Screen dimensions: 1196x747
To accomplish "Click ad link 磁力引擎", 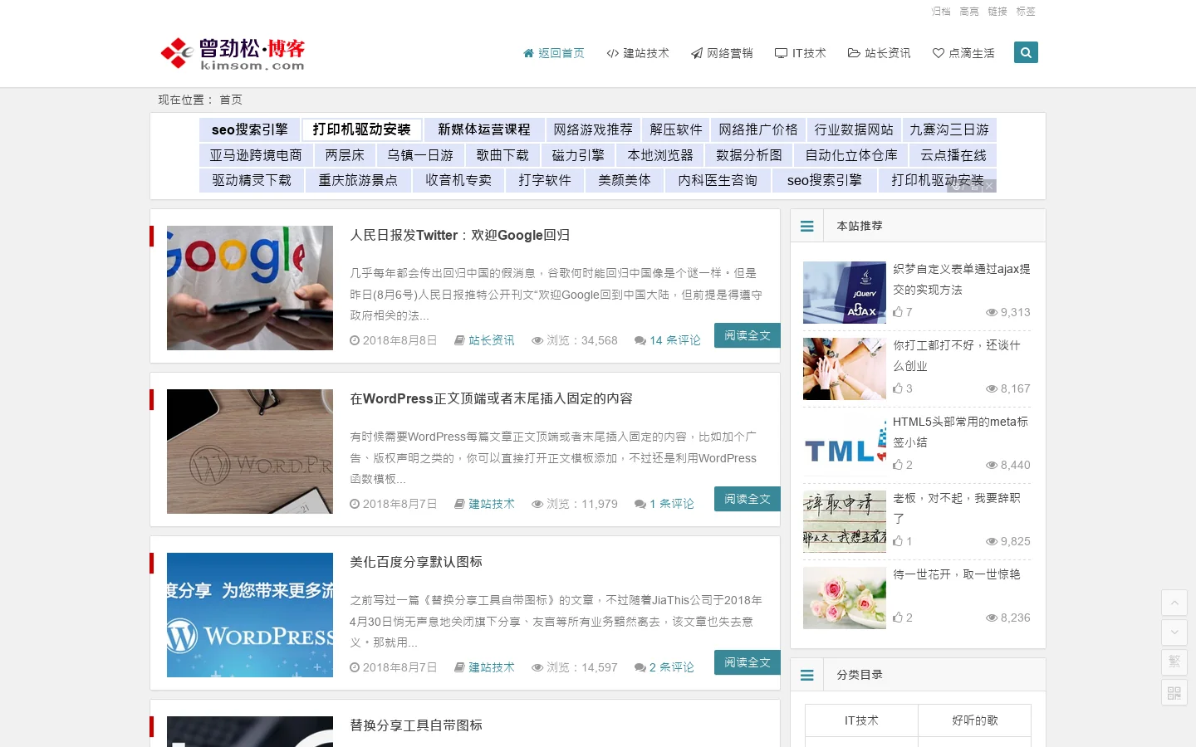I will (x=578, y=155).
